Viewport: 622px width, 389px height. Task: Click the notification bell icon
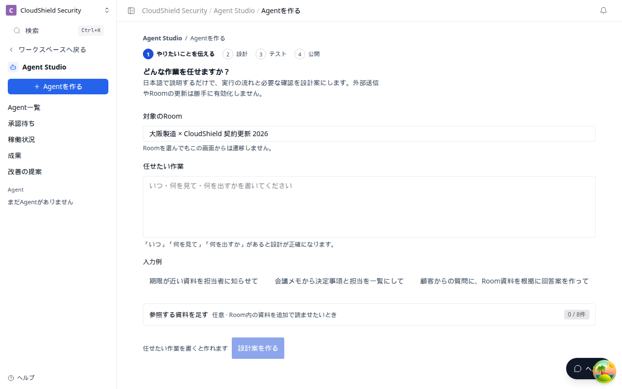pos(604,11)
